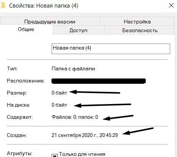The width and height of the screenshot is (177, 157).
Task: Select the 0 байт value next to Размер
Action: tap(59, 93)
